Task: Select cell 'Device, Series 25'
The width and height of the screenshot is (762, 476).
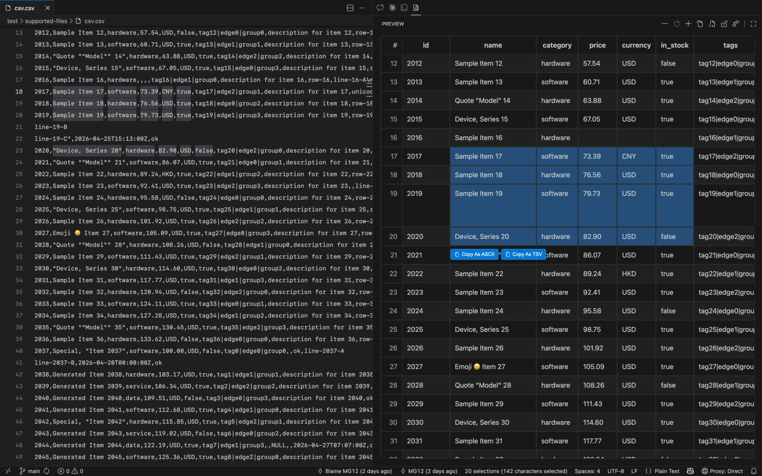Action: (493, 330)
